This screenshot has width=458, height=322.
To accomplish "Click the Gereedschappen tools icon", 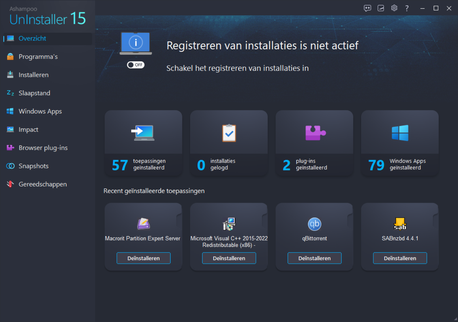I will tap(10, 184).
